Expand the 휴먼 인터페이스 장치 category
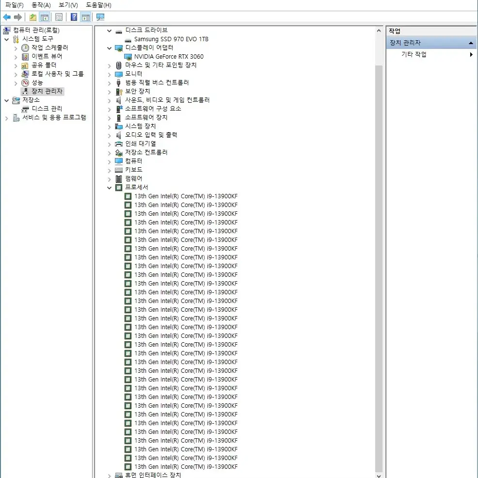The height and width of the screenshot is (478, 478). point(109,476)
